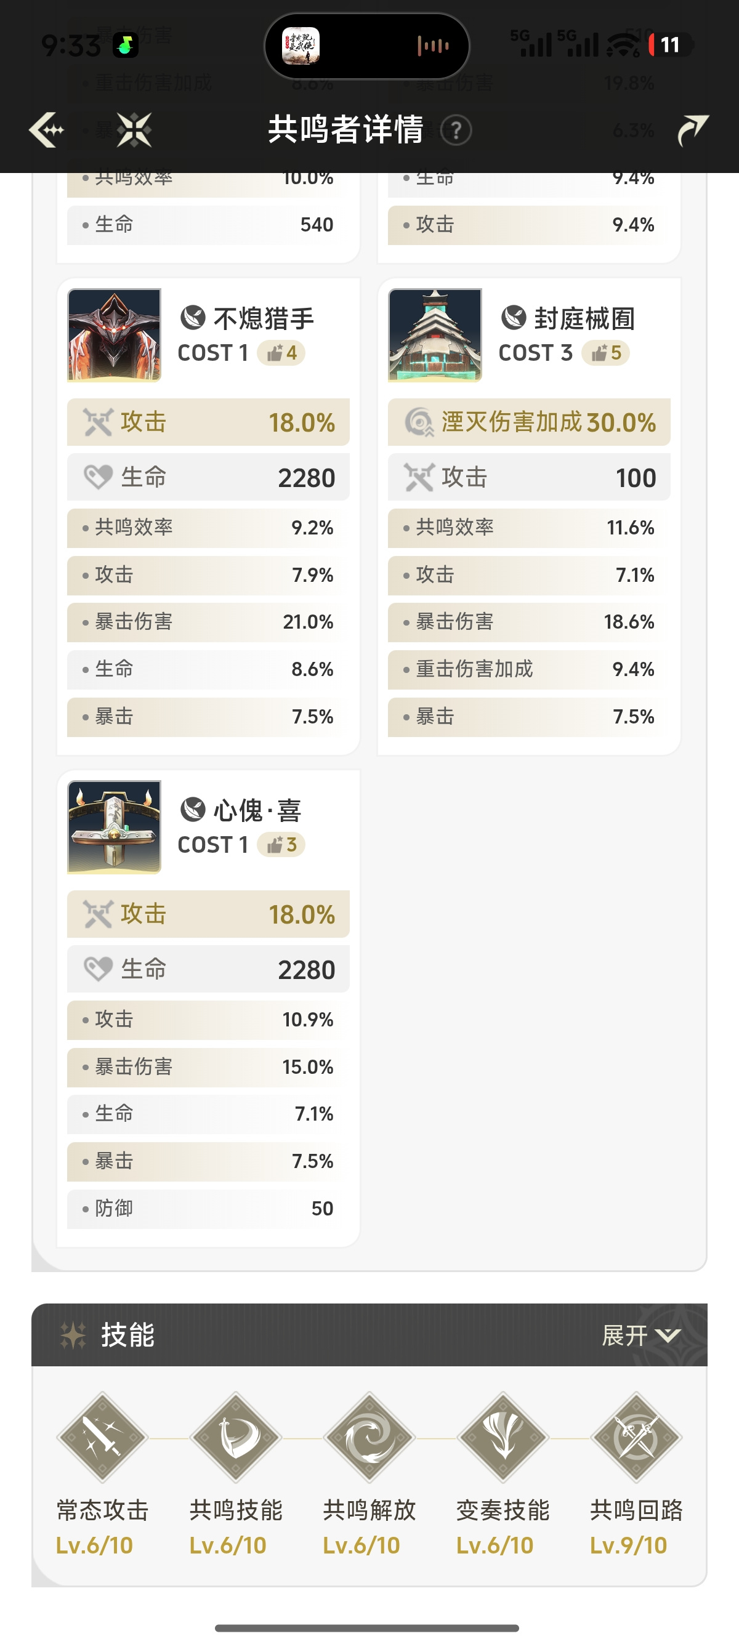This screenshot has width=739, height=1644.
Task: Open the 变奏技能 skill icon
Action: click(503, 1438)
